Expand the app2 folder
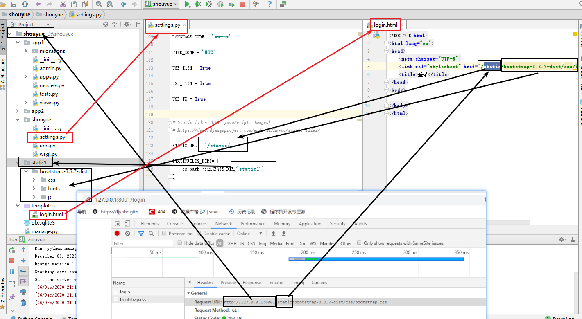Image resolution: width=582 pixels, height=319 pixels. pyautogui.click(x=18, y=111)
